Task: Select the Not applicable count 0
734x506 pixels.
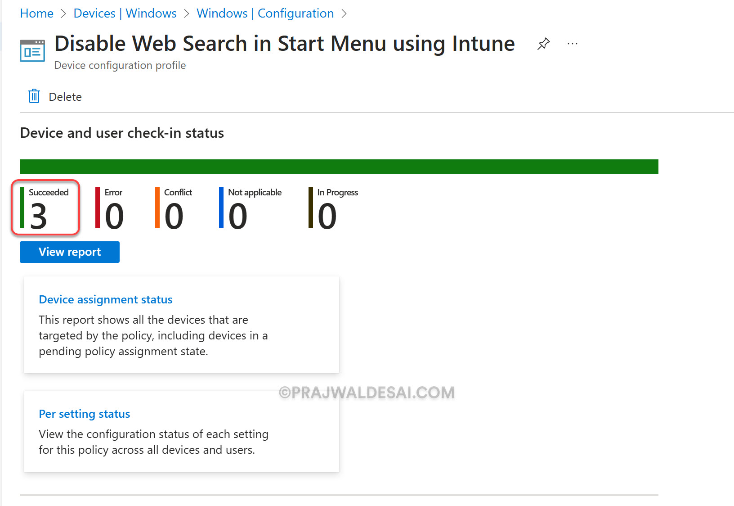Action: tap(237, 216)
